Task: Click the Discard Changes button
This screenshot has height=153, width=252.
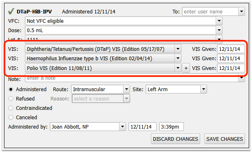Action: pyautogui.click(x=175, y=139)
